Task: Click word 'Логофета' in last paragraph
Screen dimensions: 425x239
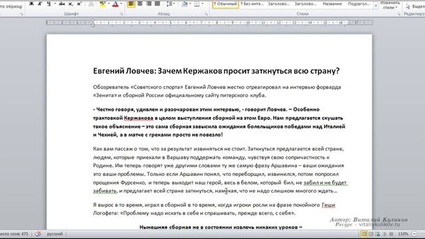Action: coord(106,213)
